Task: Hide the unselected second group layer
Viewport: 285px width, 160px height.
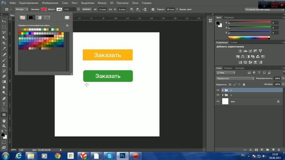Action: pyautogui.click(x=218, y=95)
